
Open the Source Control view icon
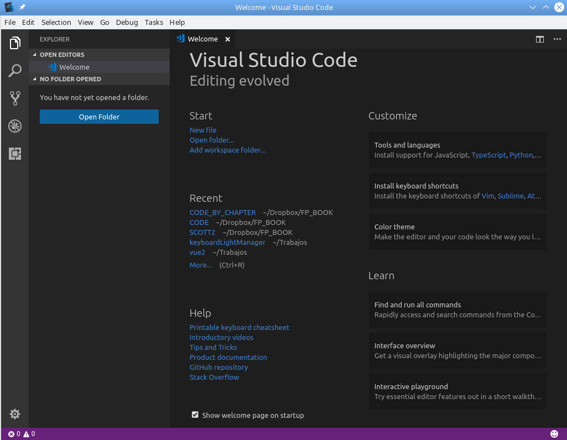point(15,98)
